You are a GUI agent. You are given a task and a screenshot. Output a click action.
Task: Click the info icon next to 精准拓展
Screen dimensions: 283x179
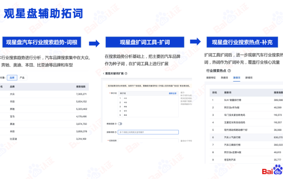pos(116,124)
